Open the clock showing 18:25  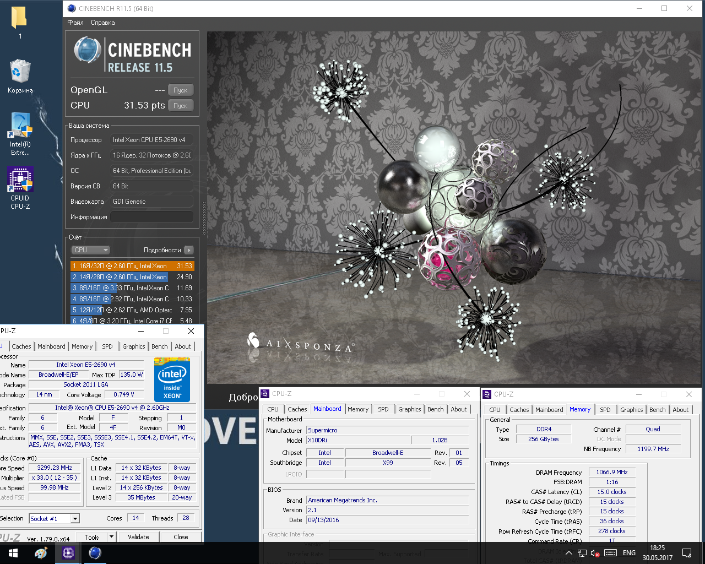pyautogui.click(x=657, y=553)
